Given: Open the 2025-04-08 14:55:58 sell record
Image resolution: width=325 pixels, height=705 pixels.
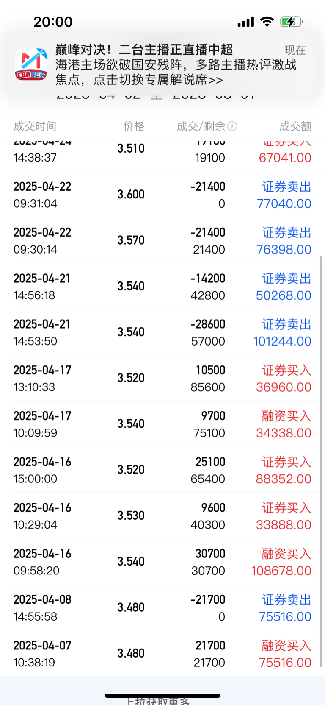Looking at the screenshot, I should 162,607.
